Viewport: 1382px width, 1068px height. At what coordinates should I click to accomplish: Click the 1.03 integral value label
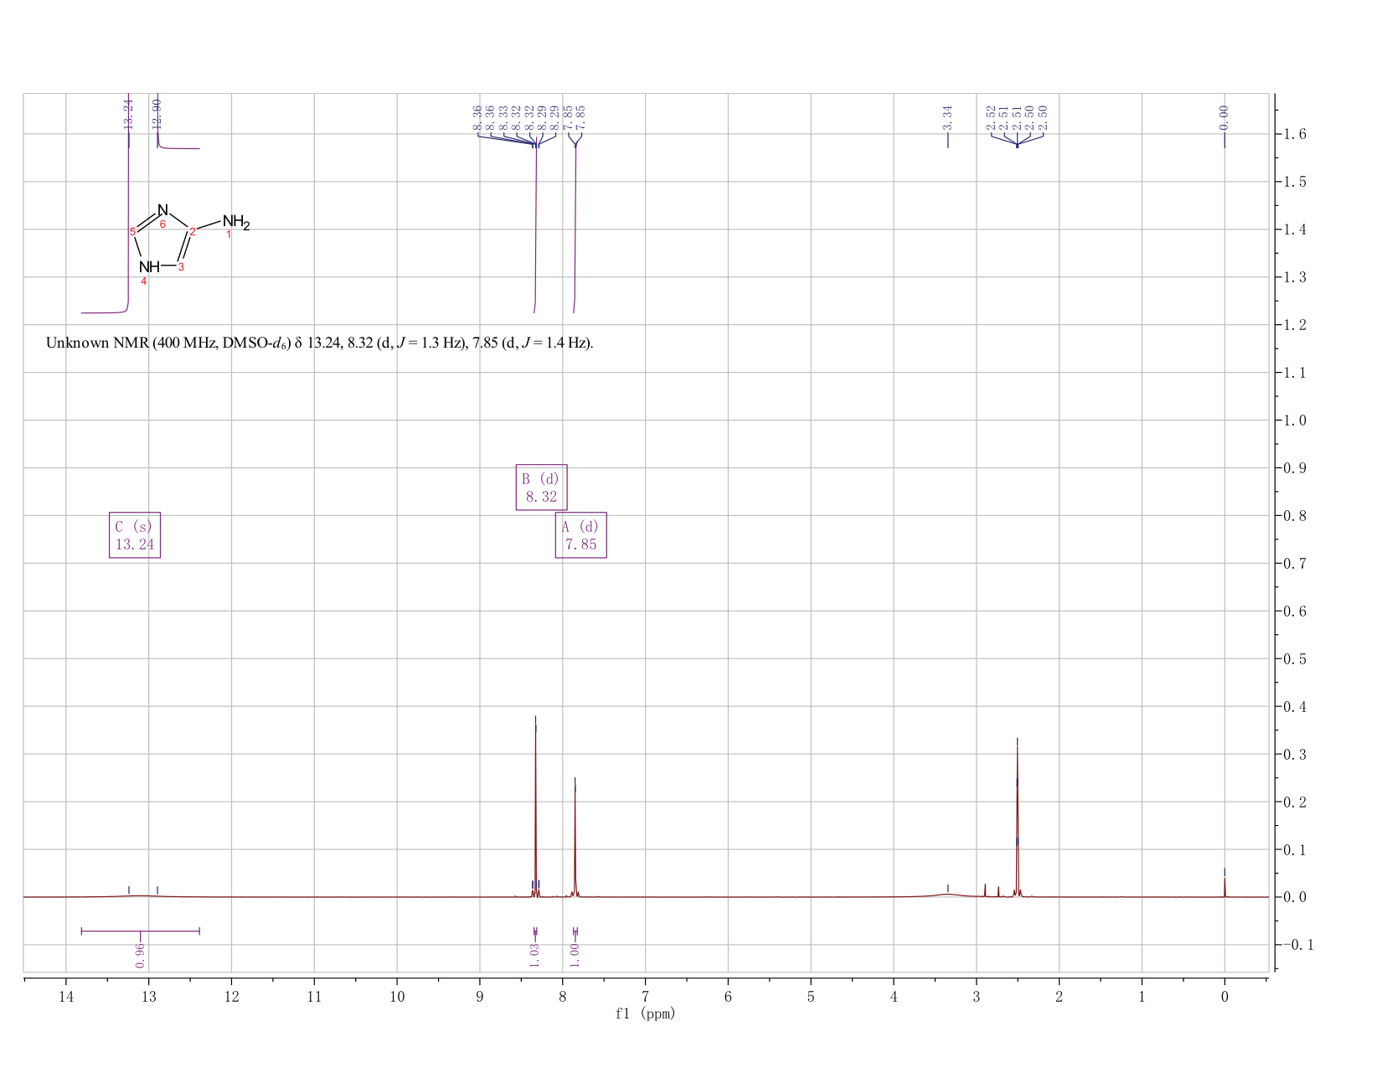pos(535,954)
